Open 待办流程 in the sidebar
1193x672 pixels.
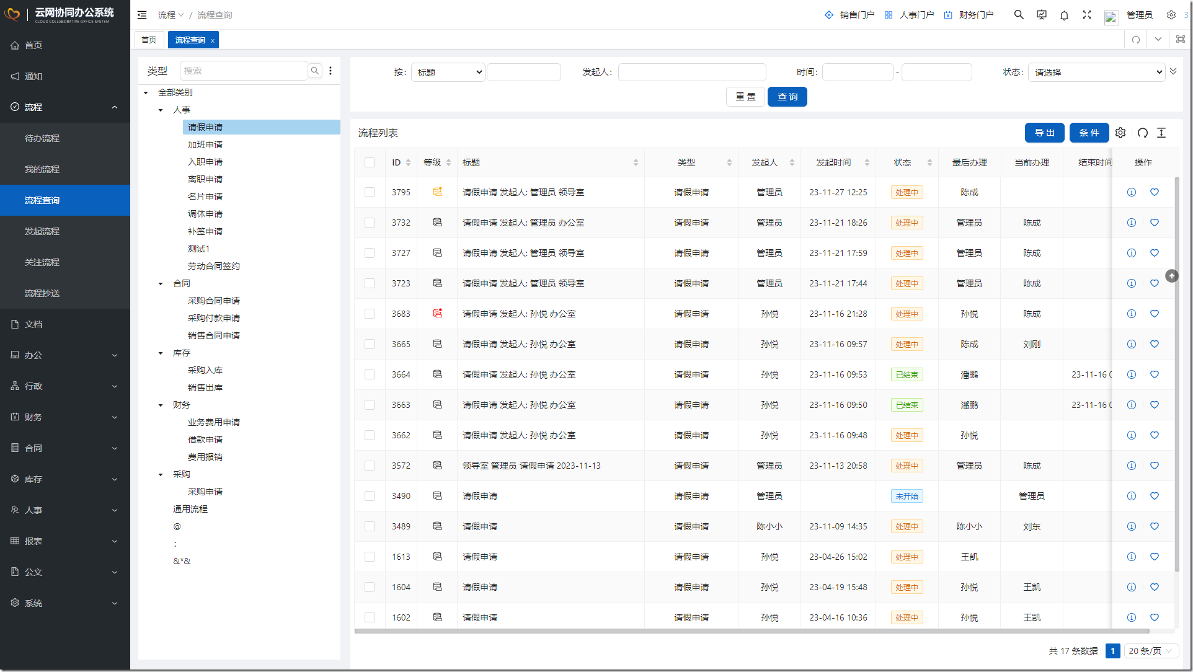(x=65, y=138)
